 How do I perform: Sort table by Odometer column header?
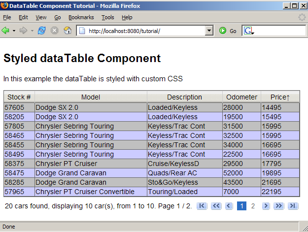click(241, 97)
